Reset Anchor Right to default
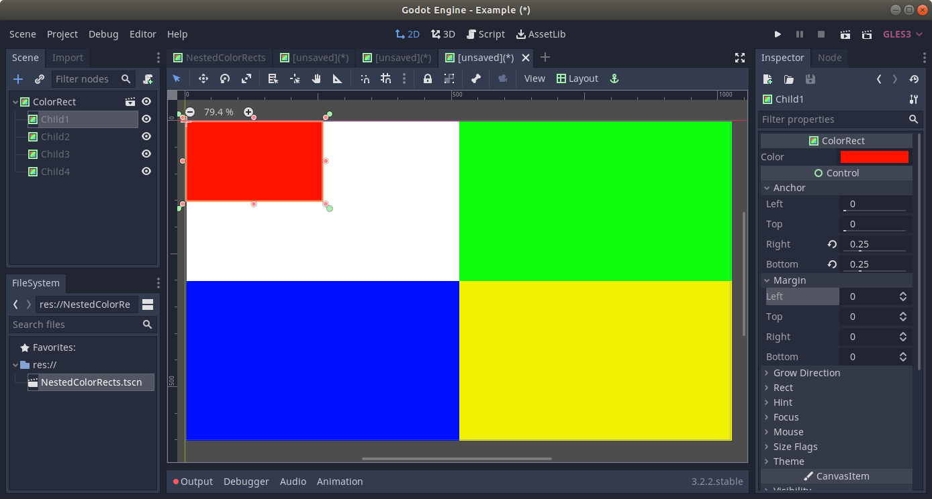The height and width of the screenshot is (499, 932). coord(832,244)
